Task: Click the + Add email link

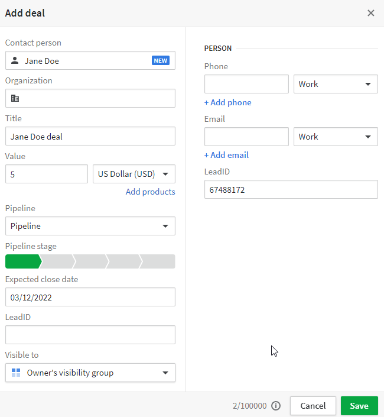Action: [226, 155]
